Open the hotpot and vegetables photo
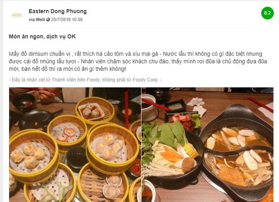This screenshot has height=202, width=279. (x=208, y=145)
